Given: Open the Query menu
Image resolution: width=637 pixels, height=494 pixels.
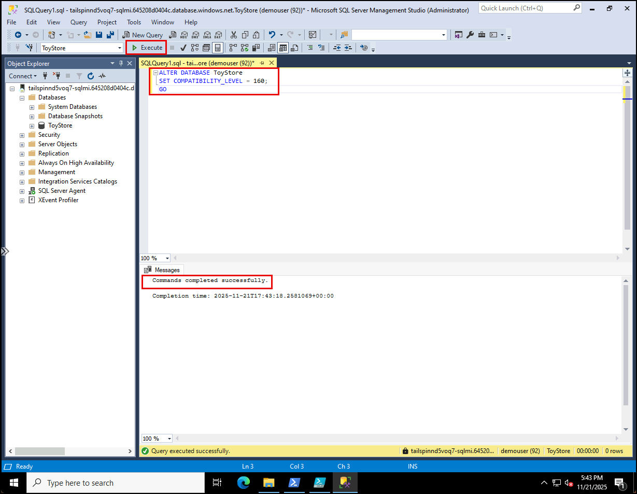Looking at the screenshot, I should tap(78, 22).
